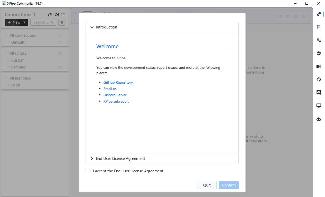Minimize the XPipe window
325x197 pixels.
coord(295,3)
